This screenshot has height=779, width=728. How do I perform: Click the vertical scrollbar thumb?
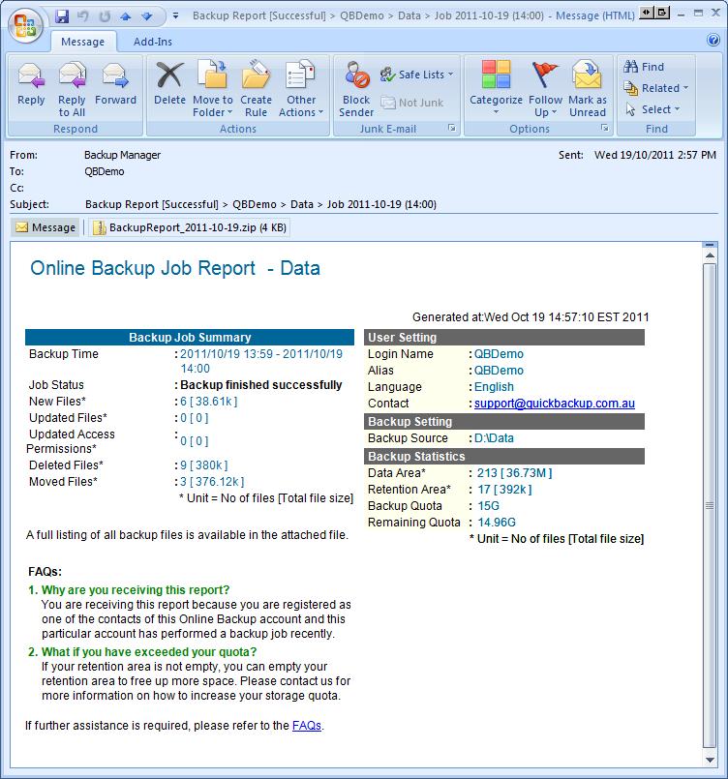coord(710,505)
